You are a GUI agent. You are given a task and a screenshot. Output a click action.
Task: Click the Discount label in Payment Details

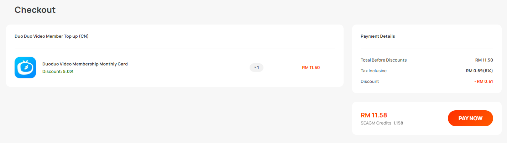click(x=370, y=81)
